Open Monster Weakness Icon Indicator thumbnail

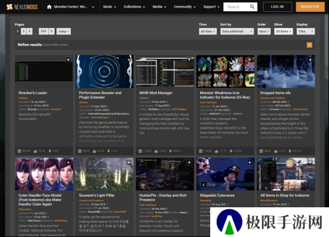click(x=225, y=71)
